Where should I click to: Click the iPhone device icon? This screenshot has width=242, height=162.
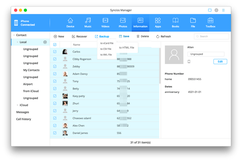16,23
